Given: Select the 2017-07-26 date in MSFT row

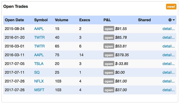Looking at the screenshot, I should click(x=15, y=90).
